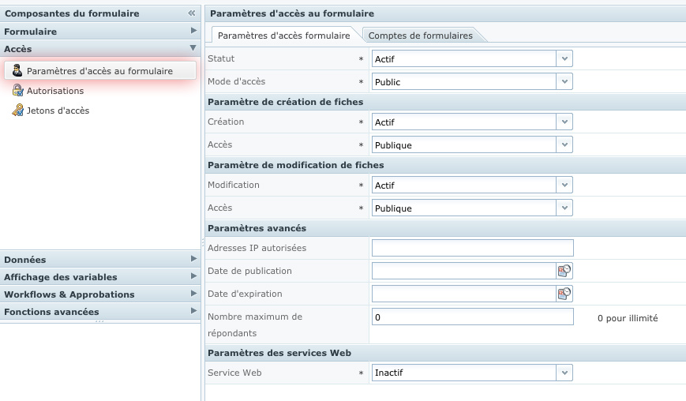Click the Adresses IP autorisées field
Viewport: 686px width, 401px height.
click(x=472, y=248)
